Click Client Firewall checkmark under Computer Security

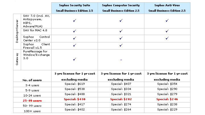coord(121,45)
